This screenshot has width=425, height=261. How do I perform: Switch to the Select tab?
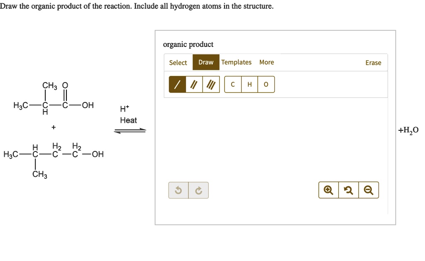click(x=178, y=62)
